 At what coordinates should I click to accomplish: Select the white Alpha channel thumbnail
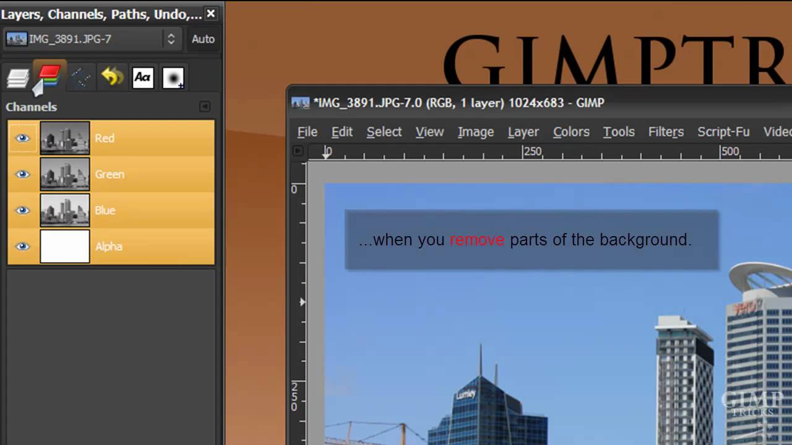point(65,246)
